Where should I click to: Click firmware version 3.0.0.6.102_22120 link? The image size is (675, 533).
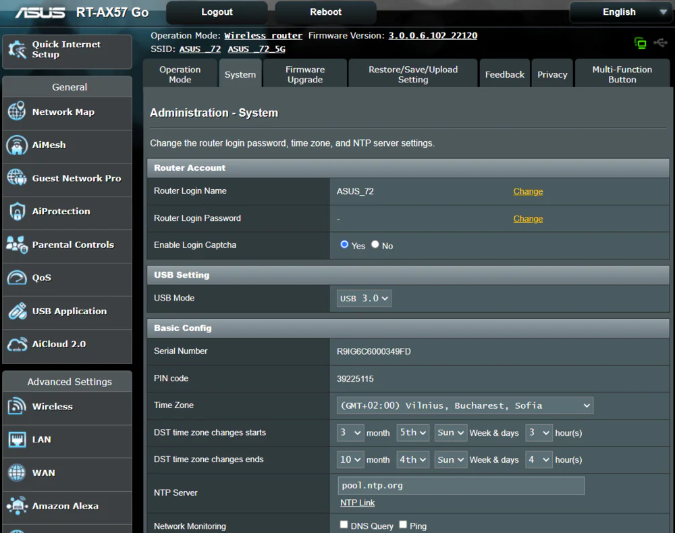pos(433,36)
